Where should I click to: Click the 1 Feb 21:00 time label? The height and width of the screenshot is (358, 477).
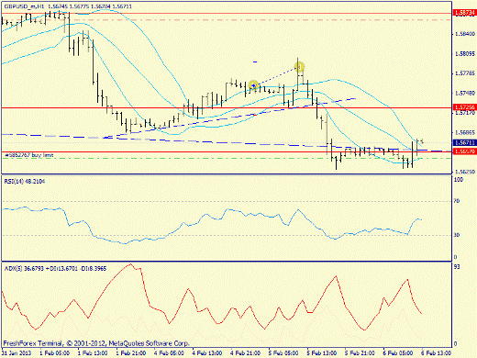click(x=130, y=352)
